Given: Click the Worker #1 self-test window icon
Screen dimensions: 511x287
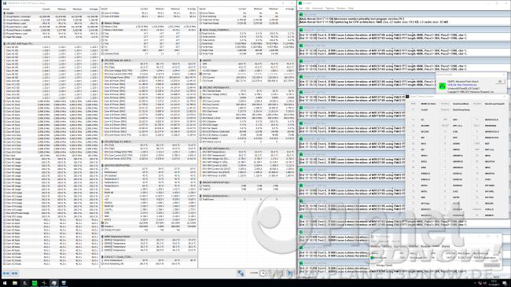Looking at the screenshot, I should point(301,30).
